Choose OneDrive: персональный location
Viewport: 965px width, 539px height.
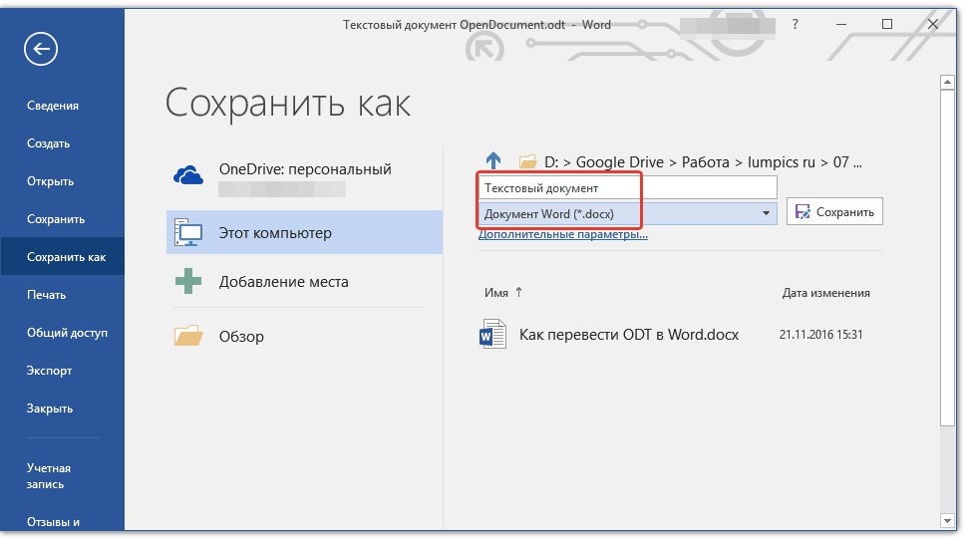305,178
